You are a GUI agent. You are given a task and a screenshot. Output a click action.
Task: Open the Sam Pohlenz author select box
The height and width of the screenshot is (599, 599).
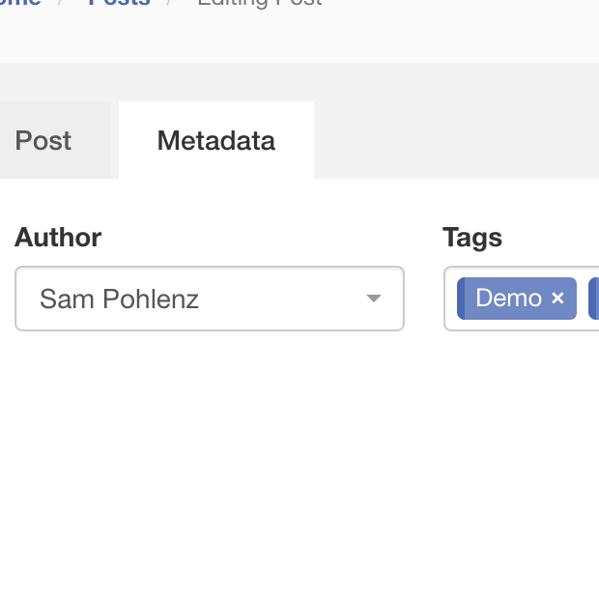pyautogui.click(x=193, y=299)
